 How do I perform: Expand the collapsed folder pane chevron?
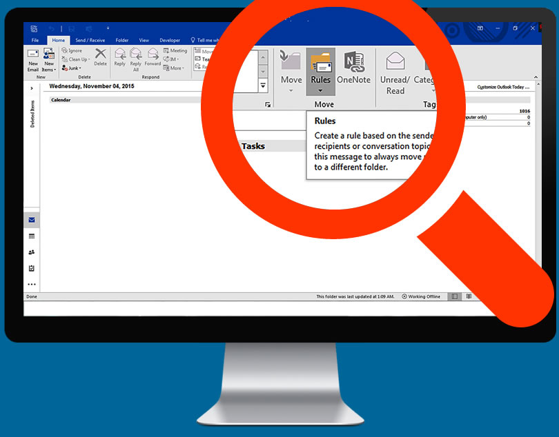pyautogui.click(x=32, y=88)
